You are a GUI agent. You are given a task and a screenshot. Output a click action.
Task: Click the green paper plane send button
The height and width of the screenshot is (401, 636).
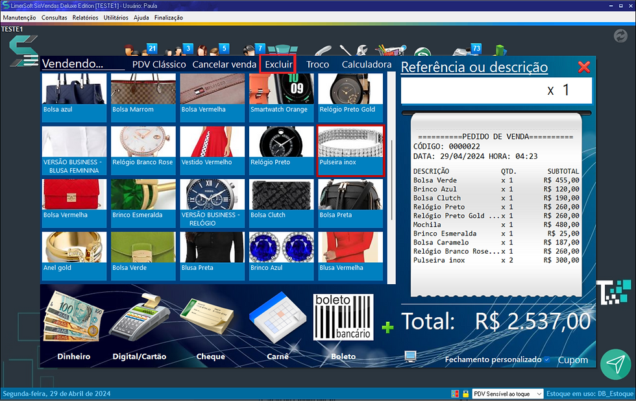tap(615, 365)
